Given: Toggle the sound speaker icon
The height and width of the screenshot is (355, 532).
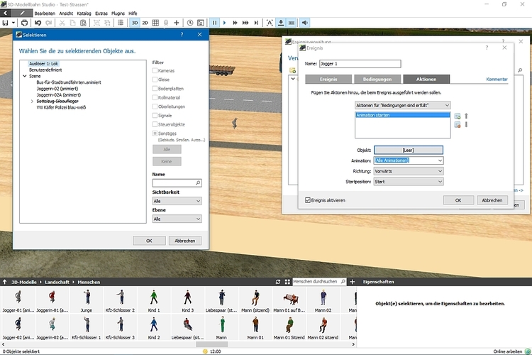Looking at the screenshot, I should pyautogui.click(x=305, y=23).
